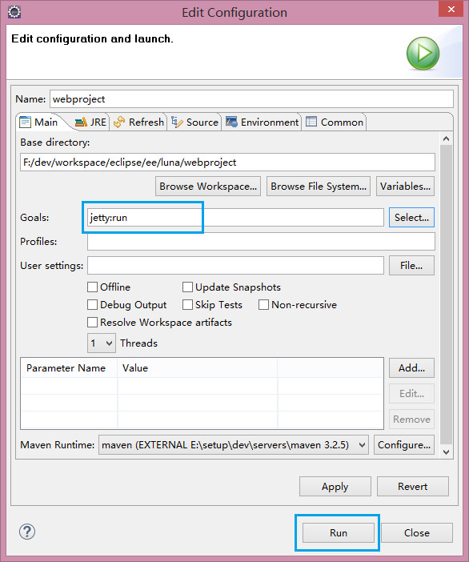Click the Environment tab monitor icon
469x562 pixels.
click(231, 122)
